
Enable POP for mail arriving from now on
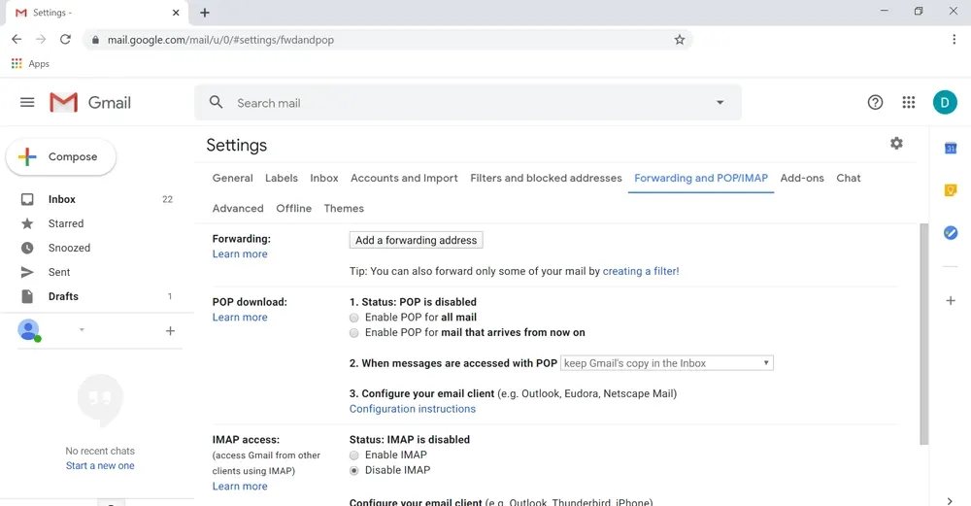[353, 333]
